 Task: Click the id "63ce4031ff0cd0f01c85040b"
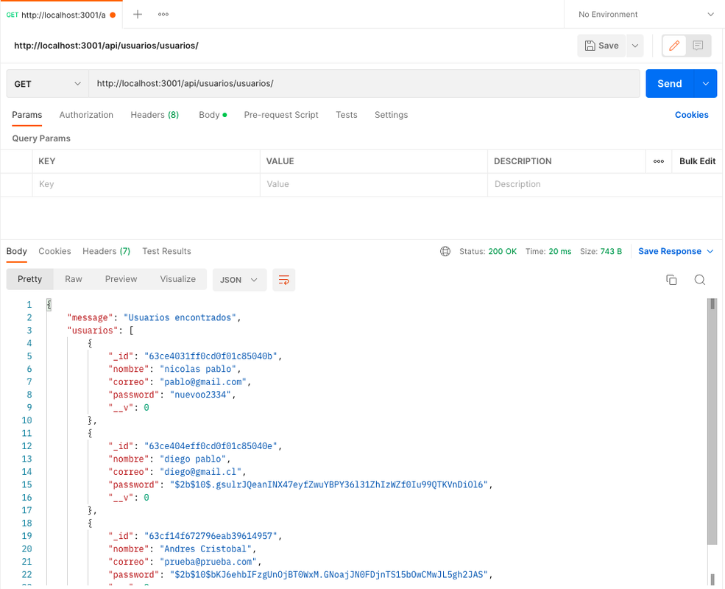point(211,356)
